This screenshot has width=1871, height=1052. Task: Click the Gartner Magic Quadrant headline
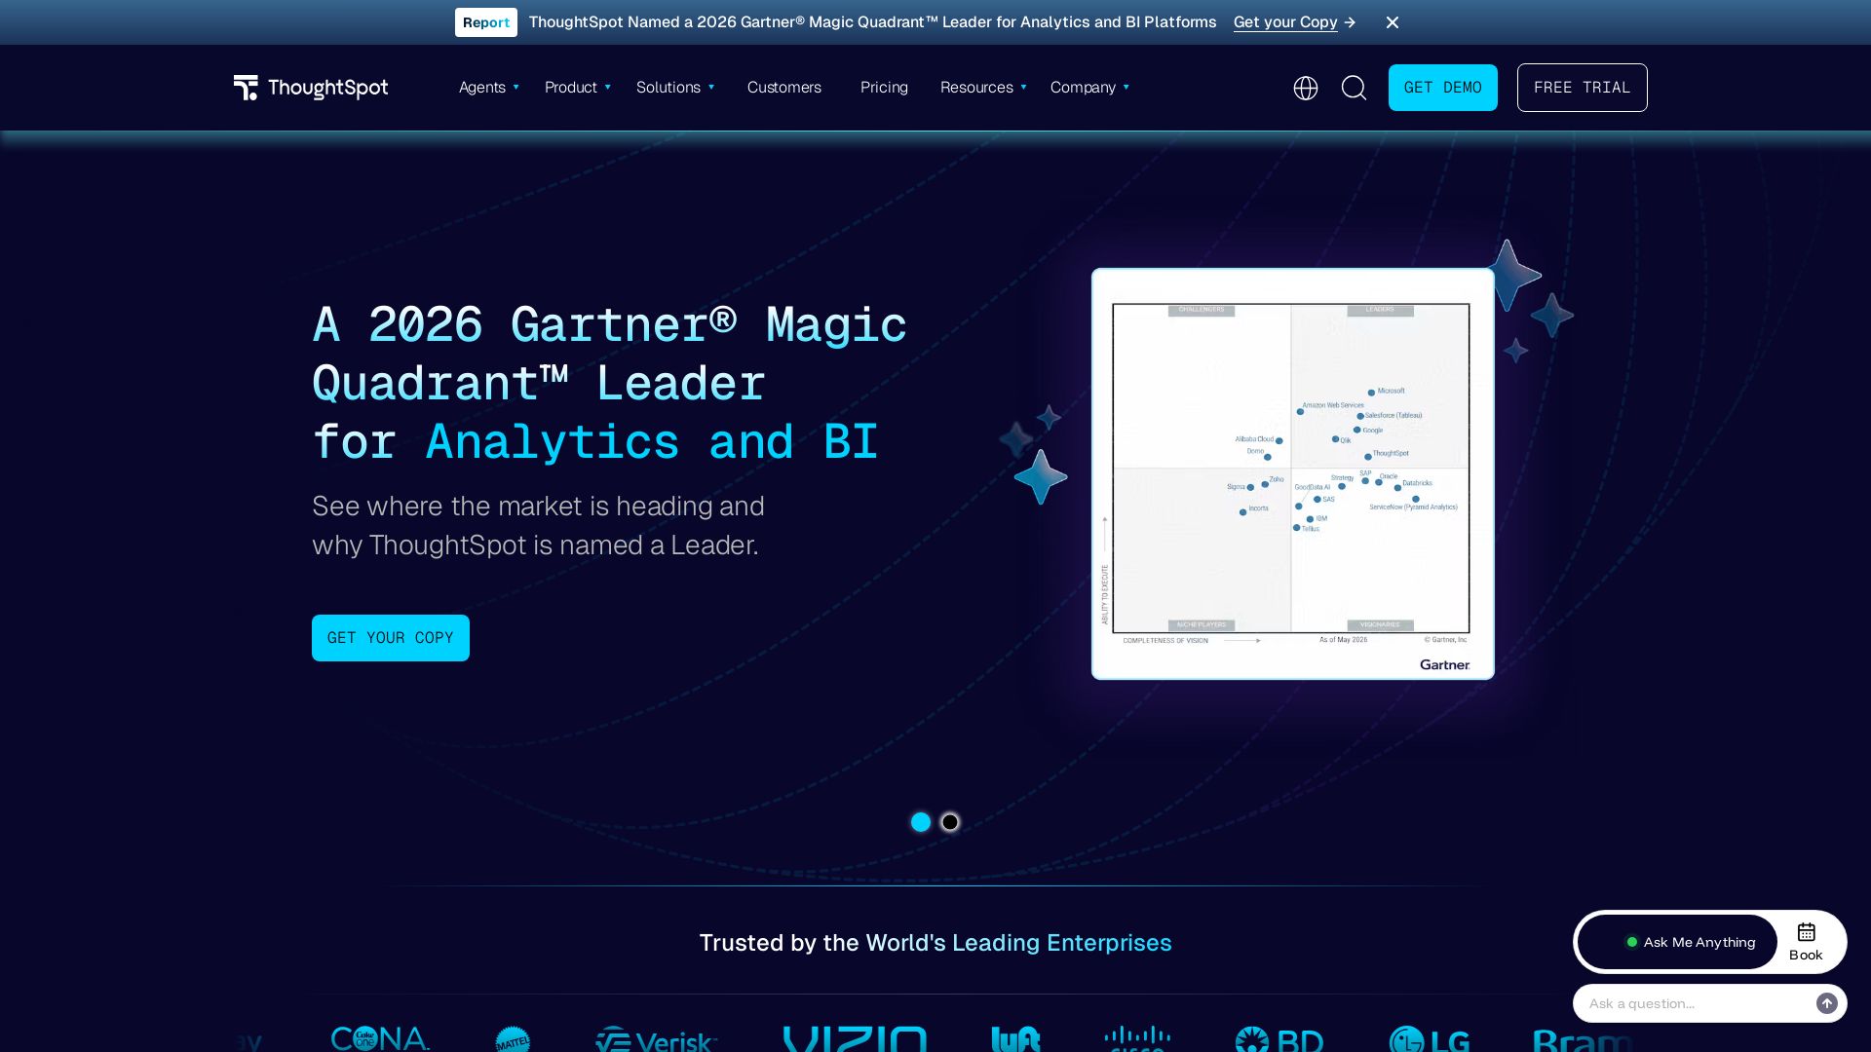[609, 383]
